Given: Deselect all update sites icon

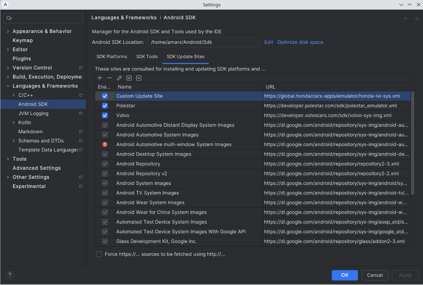Looking at the screenshot, I should coord(139,78).
